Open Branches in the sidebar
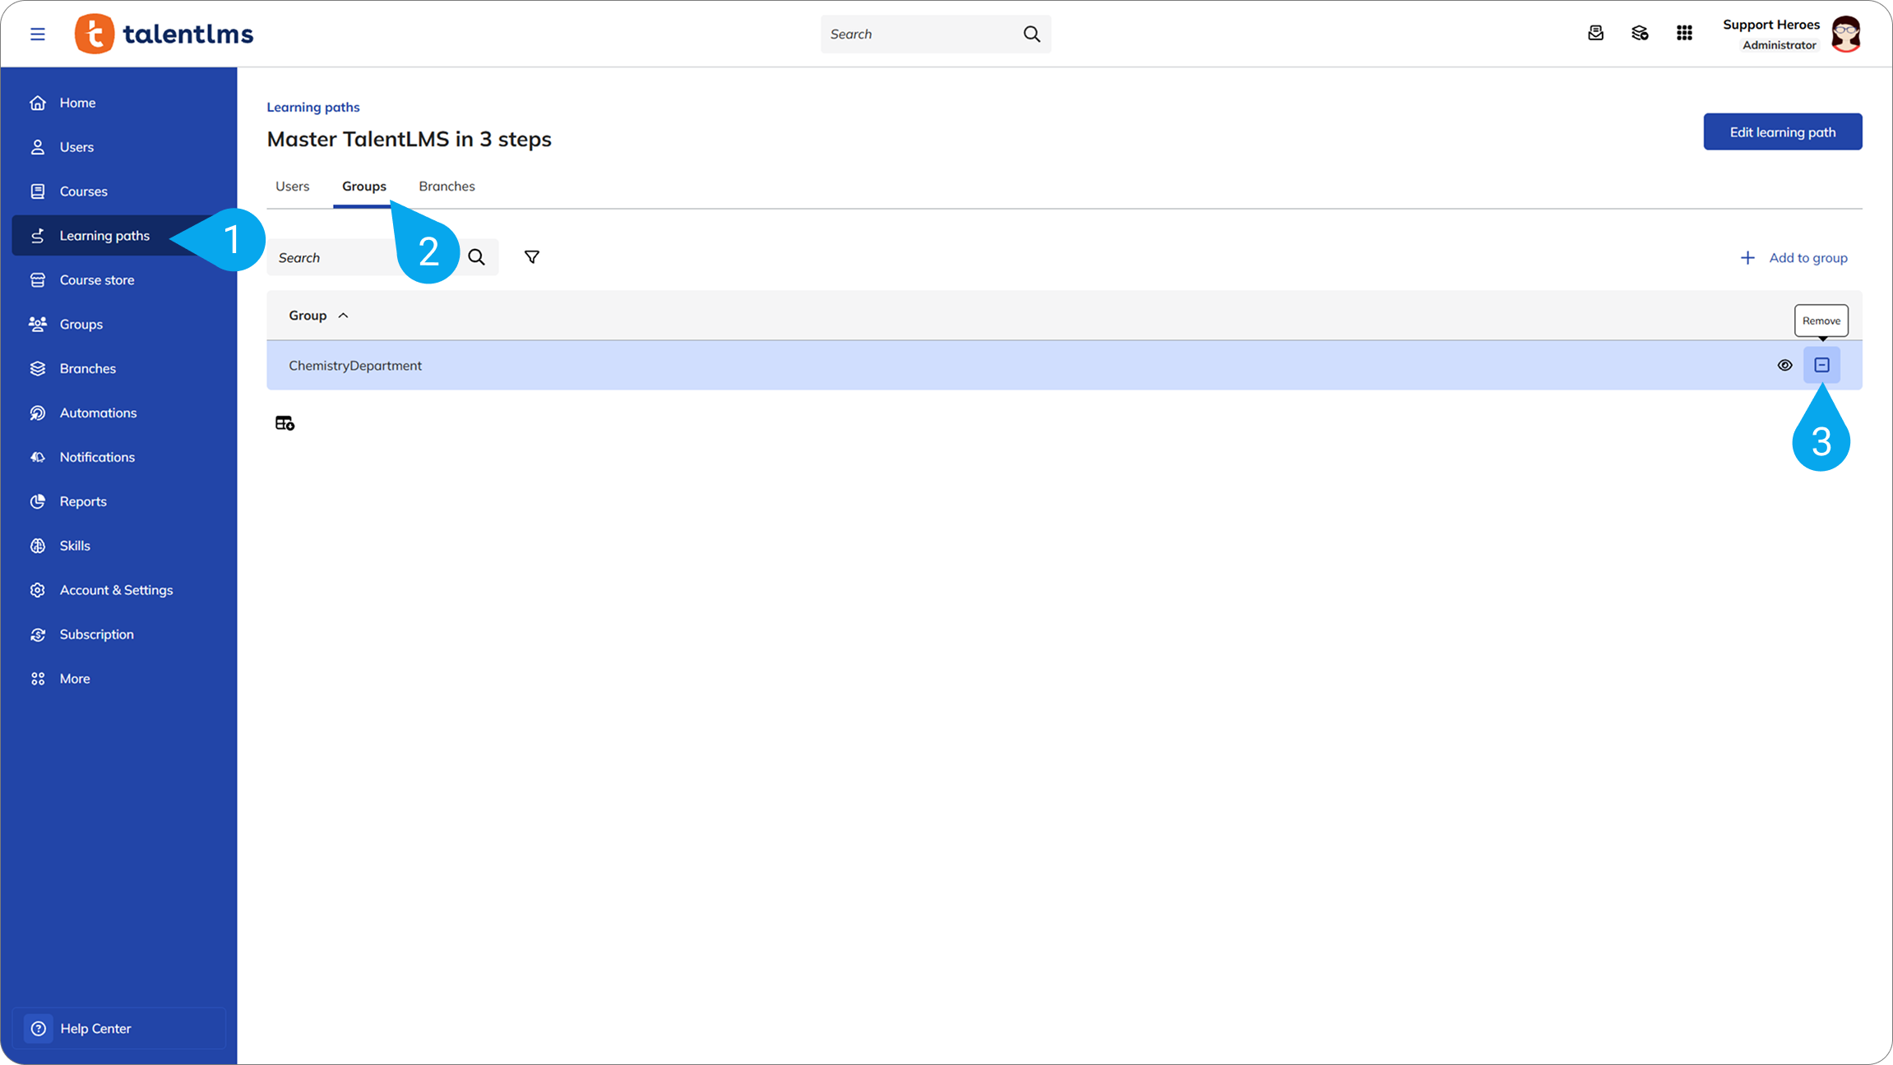This screenshot has height=1065, width=1893. 118,369
